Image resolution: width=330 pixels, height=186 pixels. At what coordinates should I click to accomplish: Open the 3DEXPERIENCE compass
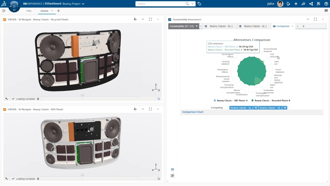[x=14, y=6]
